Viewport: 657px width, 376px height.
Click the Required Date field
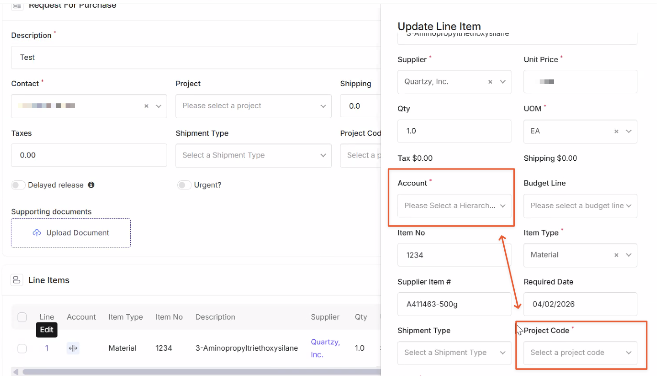pyautogui.click(x=580, y=304)
